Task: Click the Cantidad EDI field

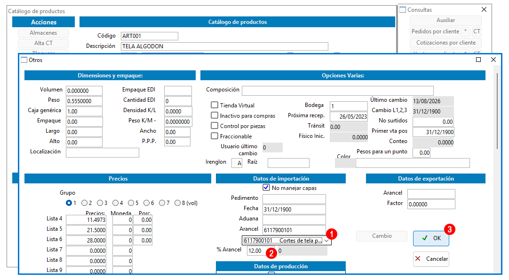Action: pos(178,101)
